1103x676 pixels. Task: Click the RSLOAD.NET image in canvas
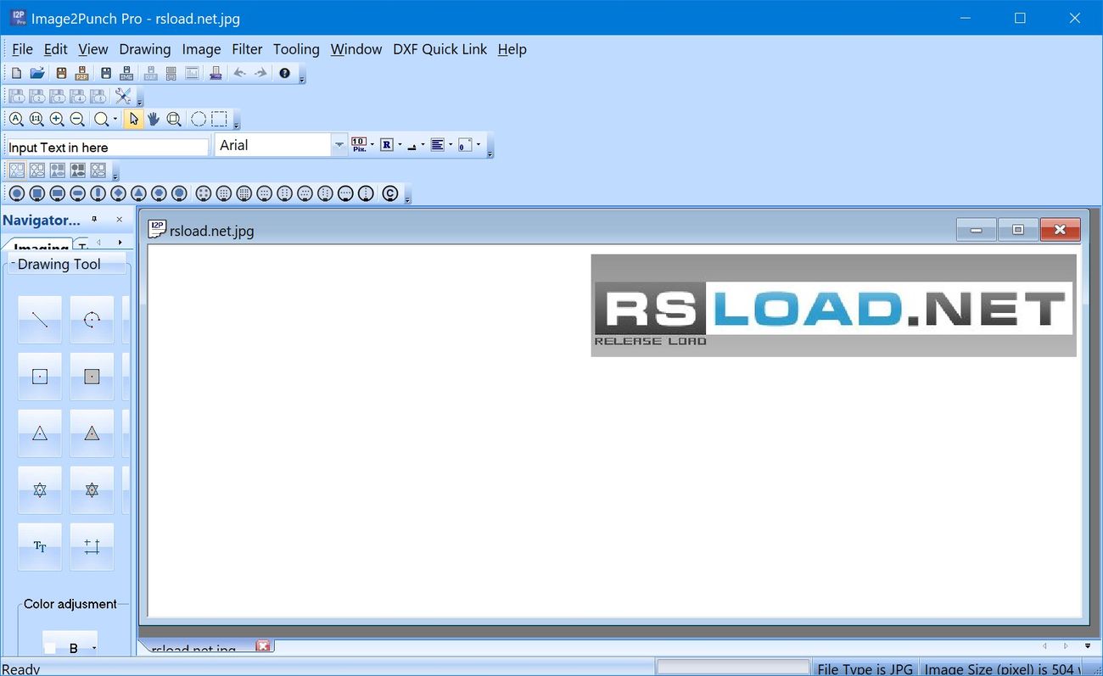point(833,305)
